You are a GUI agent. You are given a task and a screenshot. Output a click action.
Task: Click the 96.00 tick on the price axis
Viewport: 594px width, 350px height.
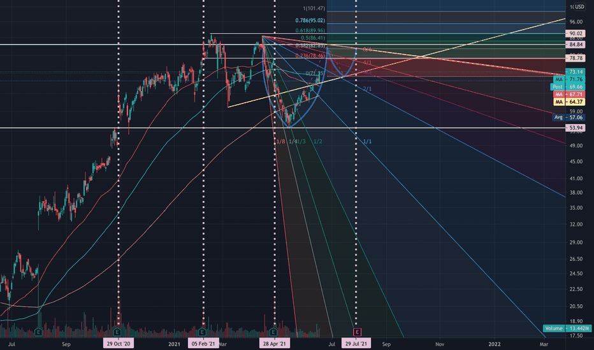576,22
